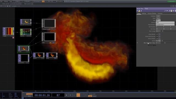This screenshot has width=176, height=99.
Task: Select the chopto1 node
Action: tap(26, 32)
